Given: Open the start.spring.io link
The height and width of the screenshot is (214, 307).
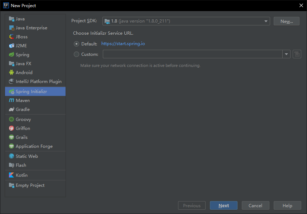Looking at the screenshot, I should point(123,44).
